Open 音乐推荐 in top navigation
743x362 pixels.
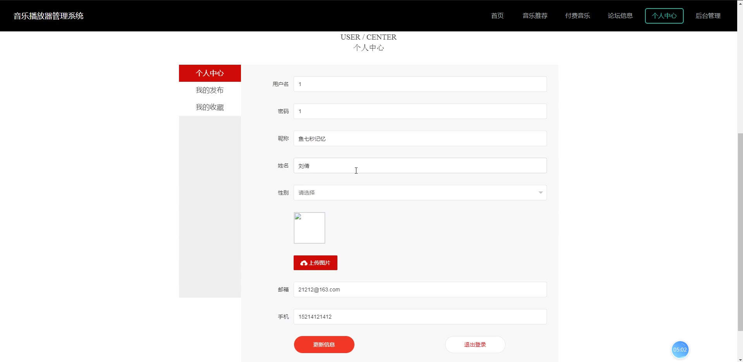tap(535, 16)
